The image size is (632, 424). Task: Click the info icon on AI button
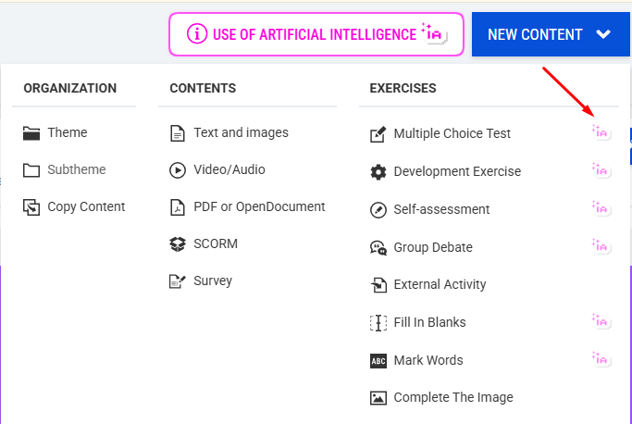point(196,34)
